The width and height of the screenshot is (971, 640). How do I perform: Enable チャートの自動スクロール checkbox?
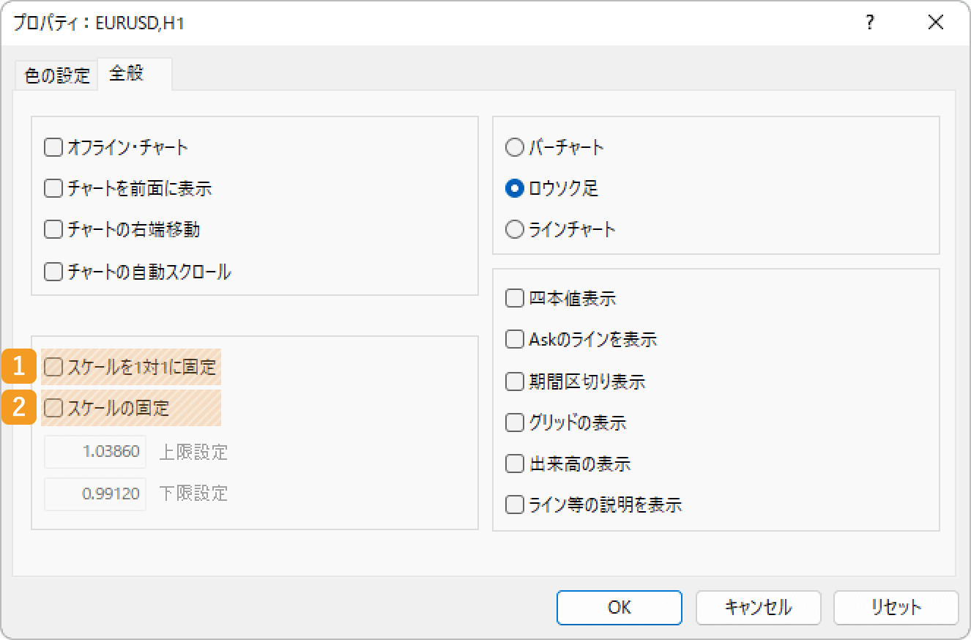(x=53, y=272)
